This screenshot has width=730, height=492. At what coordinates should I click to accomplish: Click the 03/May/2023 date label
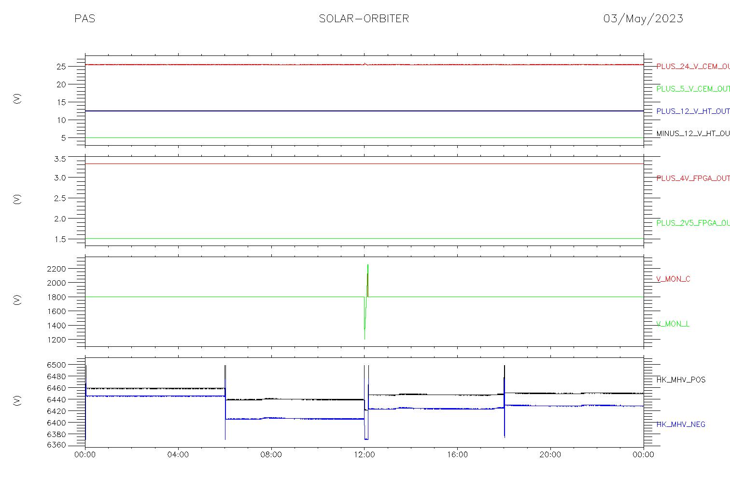click(x=643, y=19)
